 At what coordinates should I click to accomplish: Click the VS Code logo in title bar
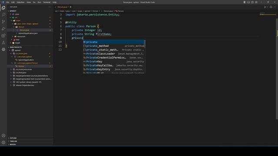(3, 2)
